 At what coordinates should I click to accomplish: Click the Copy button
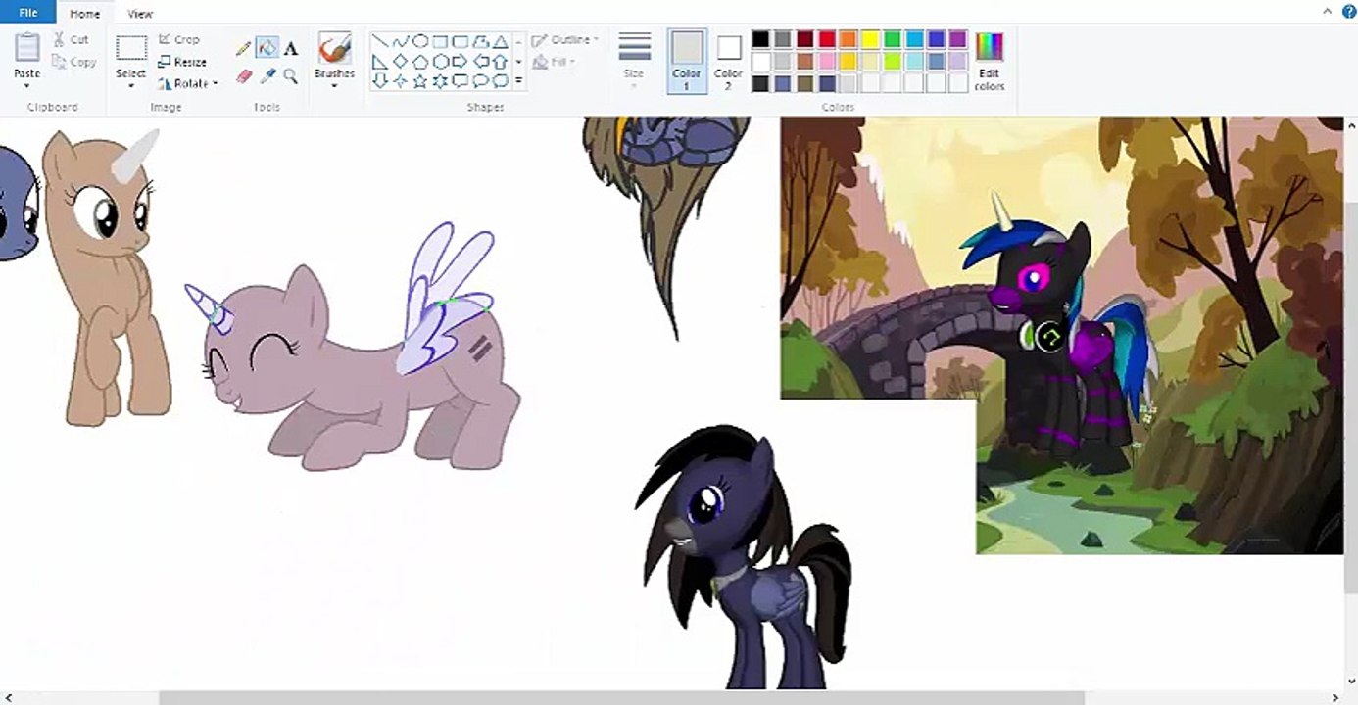pos(74,62)
